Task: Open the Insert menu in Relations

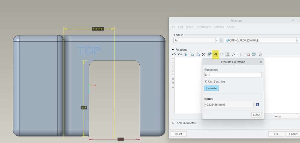Action: click(190, 27)
